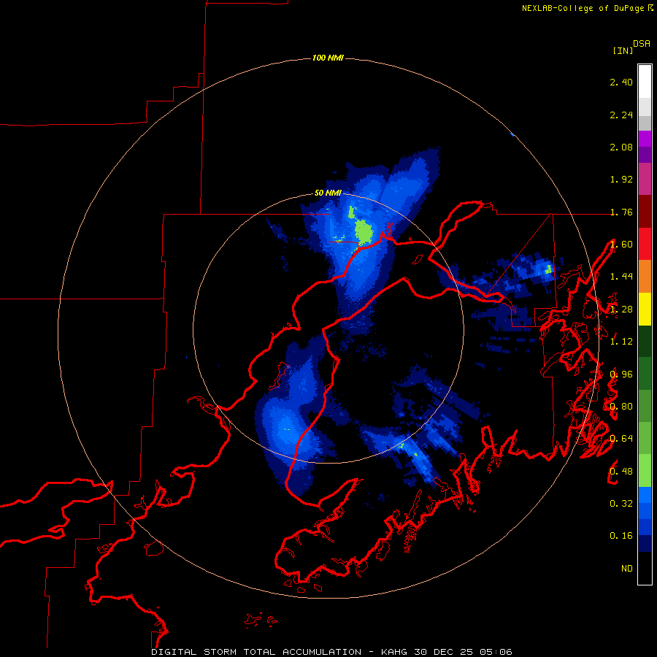Screen dimensions: 657x657
Task: Click the 0.16 legend value
Action: pyautogui.click(x=621, y=536)
